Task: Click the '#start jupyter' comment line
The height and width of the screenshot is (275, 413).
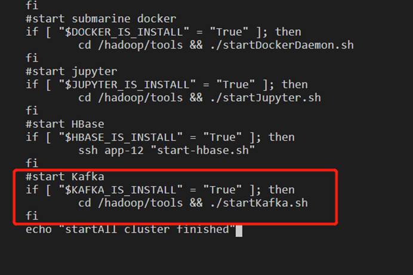Action: click(72, 72)
